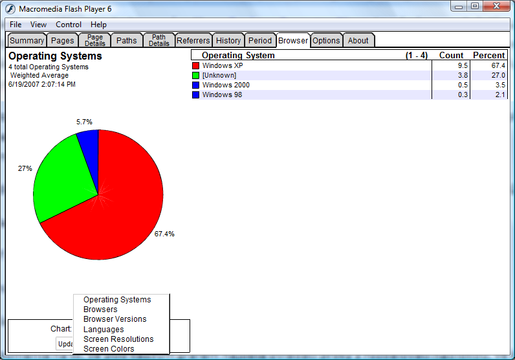
Task: Open the Control menu
Action: click(x=69, y=25)
